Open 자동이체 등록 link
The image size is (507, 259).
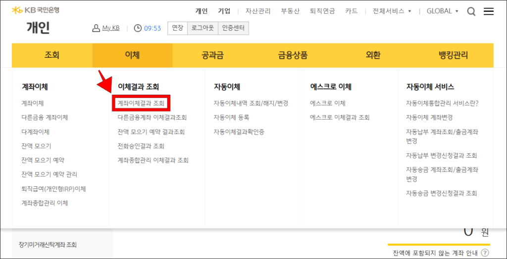232,118
